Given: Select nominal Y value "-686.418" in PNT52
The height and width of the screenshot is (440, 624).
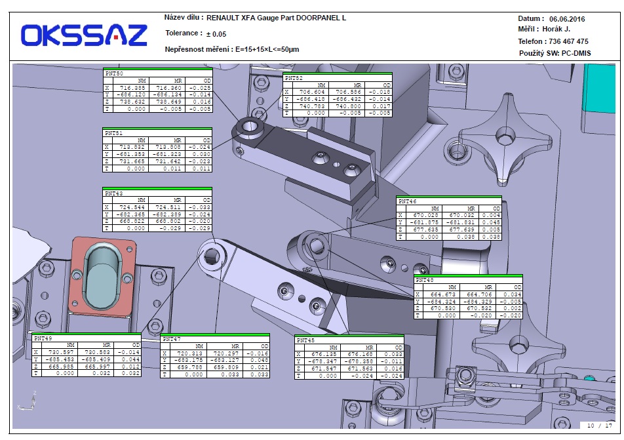Looking at the screenshot, I should [x=311, y=99].
